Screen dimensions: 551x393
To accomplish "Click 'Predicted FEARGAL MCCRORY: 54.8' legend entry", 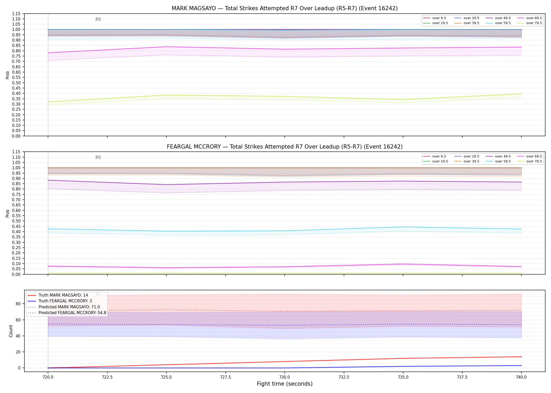I will pyautogui.click(x=67, y=313).
